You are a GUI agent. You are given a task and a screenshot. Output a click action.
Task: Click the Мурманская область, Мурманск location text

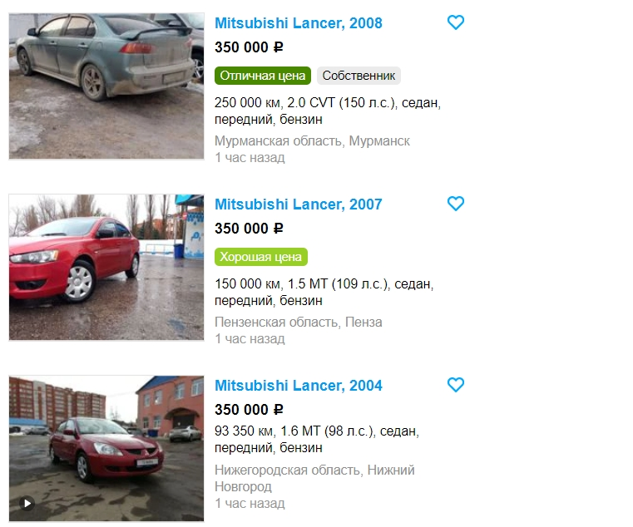(312, 140)
